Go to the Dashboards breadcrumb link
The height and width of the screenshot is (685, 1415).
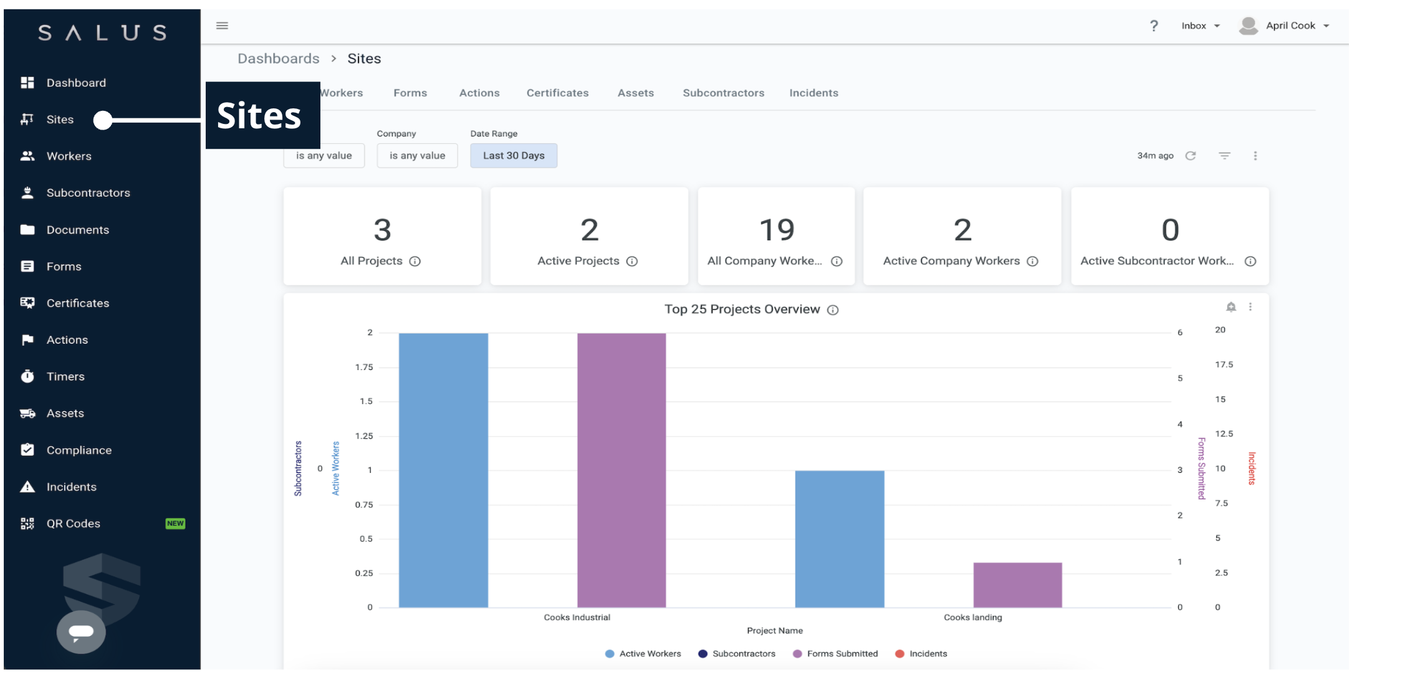point(278,59)
